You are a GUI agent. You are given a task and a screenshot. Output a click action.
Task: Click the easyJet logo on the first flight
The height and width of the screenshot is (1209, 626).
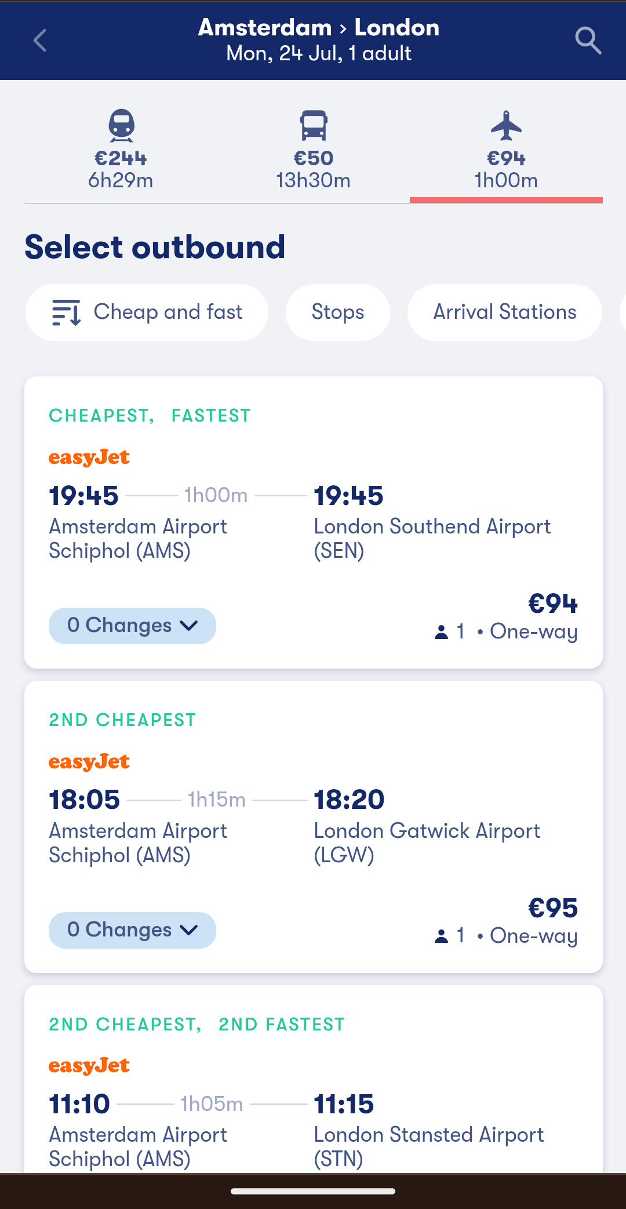(x=88, y=458)
